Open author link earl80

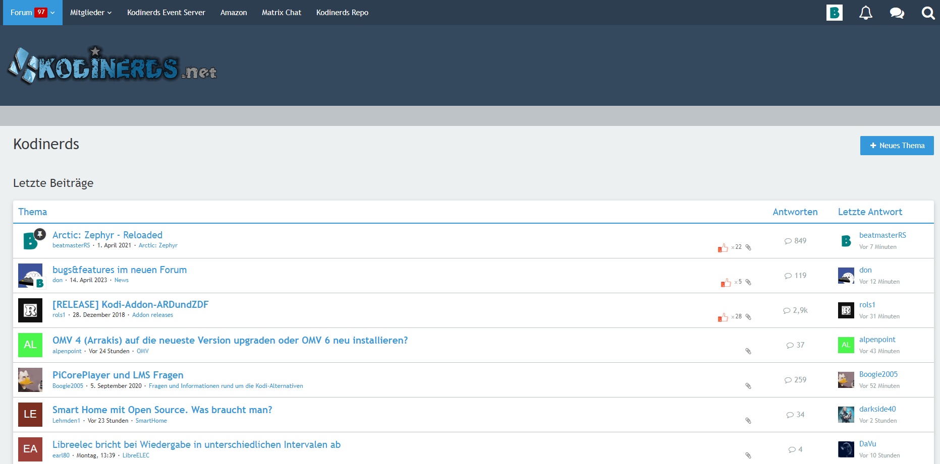pos(61,455)
